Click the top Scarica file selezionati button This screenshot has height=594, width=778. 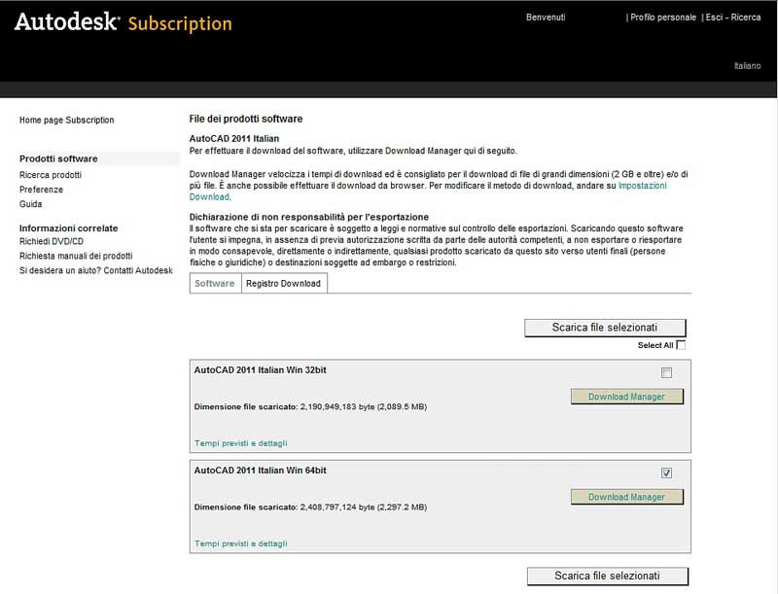point(605,328)
